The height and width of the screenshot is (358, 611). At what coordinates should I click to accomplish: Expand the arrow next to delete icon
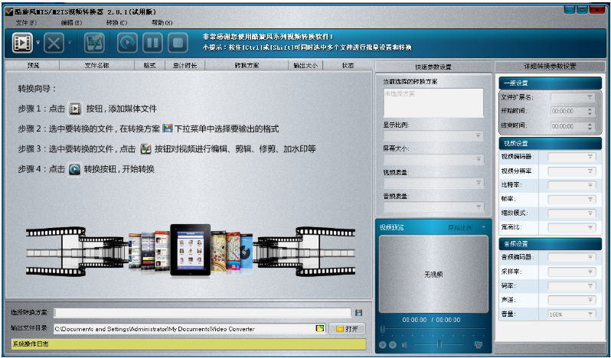[70, 42]
